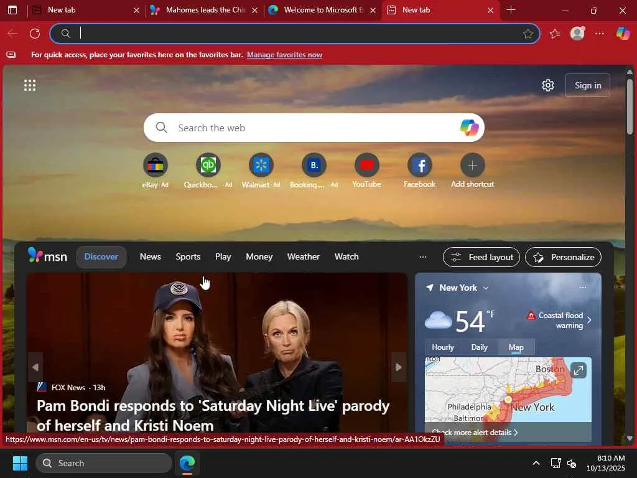This screenshot has height=478, width=637.
Task: Open the browser profile avatar
Action: point(577,34)
